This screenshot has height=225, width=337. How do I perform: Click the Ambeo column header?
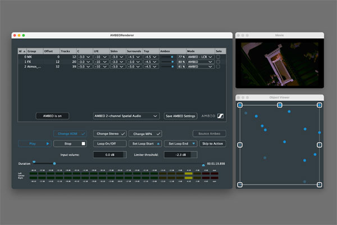[x=172, y=51]
